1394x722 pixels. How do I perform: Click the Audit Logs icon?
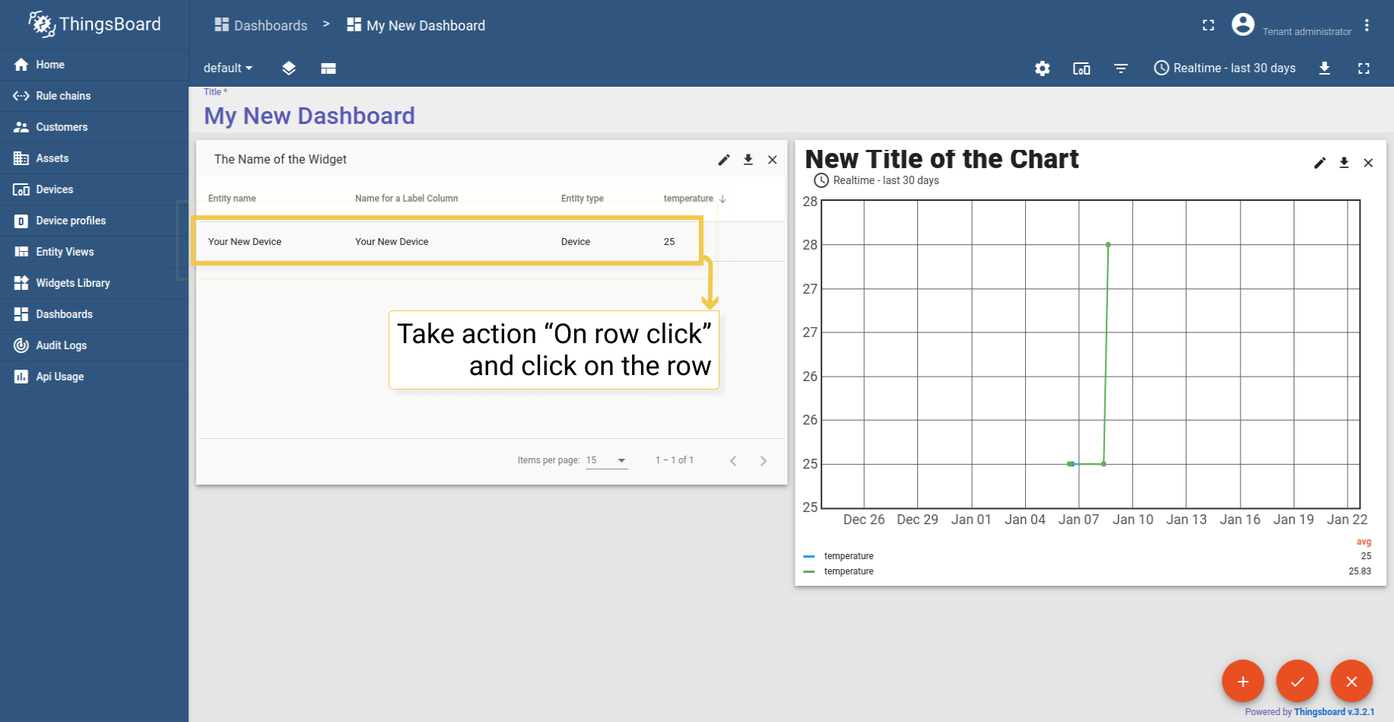(21, 345)
